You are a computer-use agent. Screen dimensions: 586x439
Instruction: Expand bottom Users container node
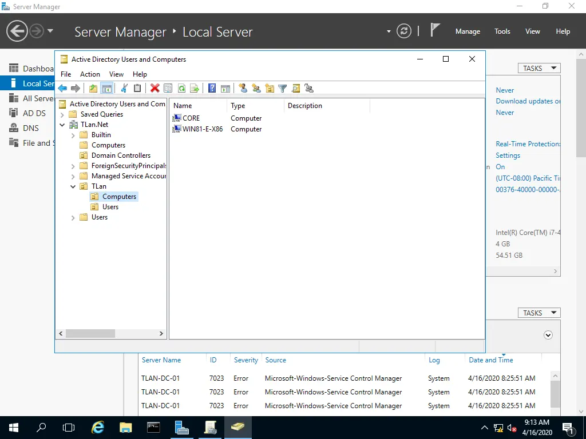pos(73,218)
